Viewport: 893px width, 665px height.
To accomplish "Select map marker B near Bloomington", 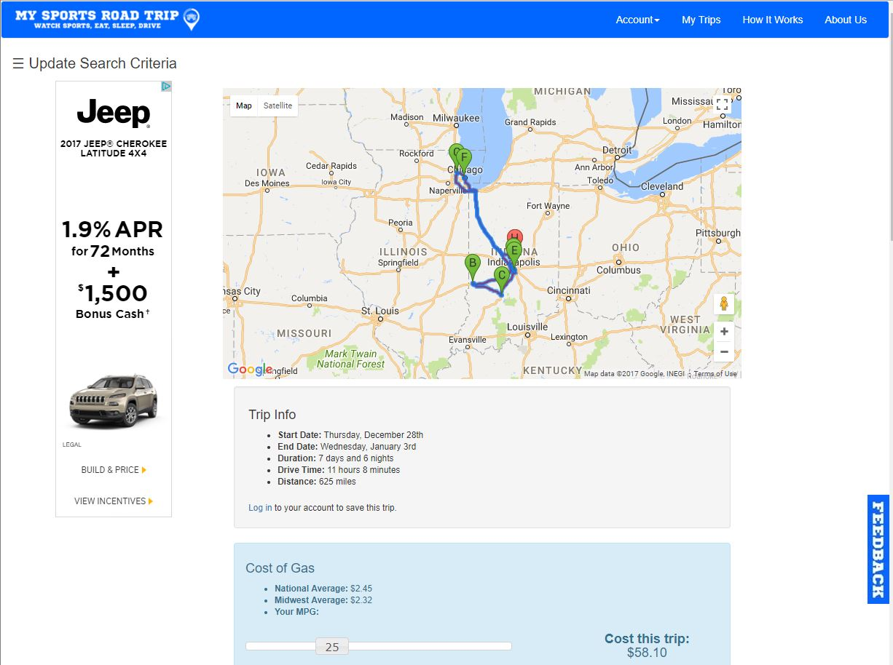I will click(473, 263).
